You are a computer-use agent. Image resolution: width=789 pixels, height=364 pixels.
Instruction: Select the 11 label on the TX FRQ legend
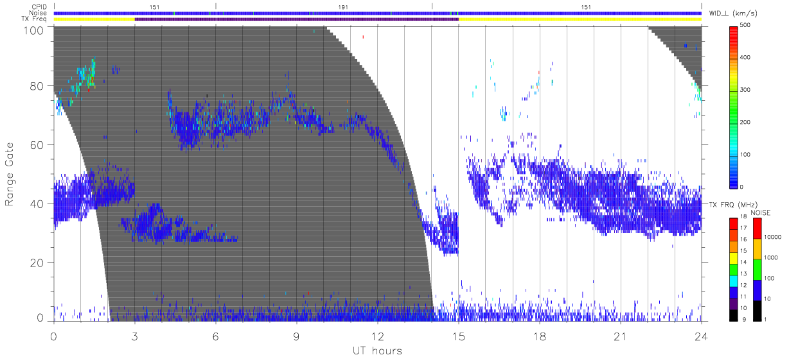click(743, 297)
